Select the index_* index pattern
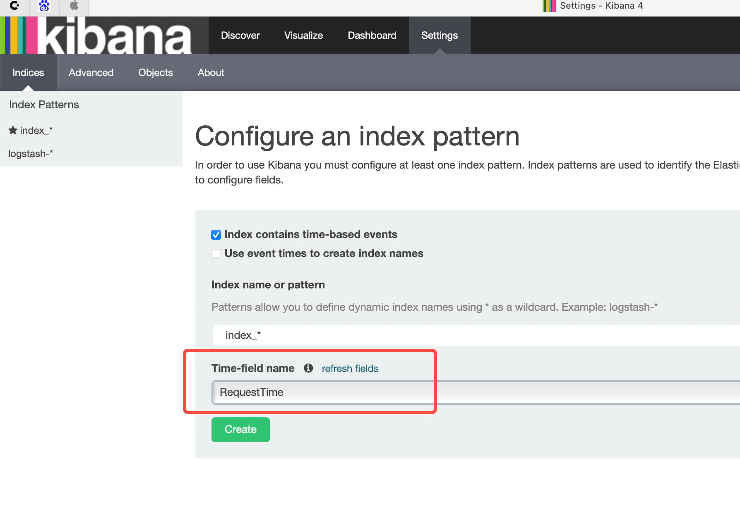 pos(36,131)
